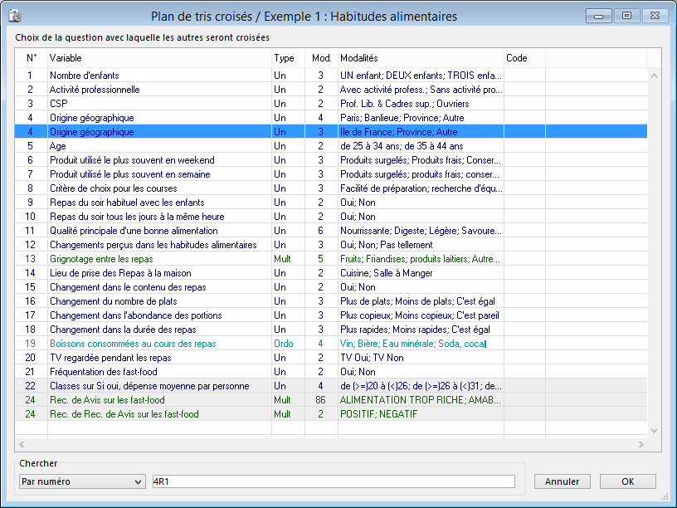Close the Plan de tris croisés dialog
677x508 pixels.
[655, 16]
